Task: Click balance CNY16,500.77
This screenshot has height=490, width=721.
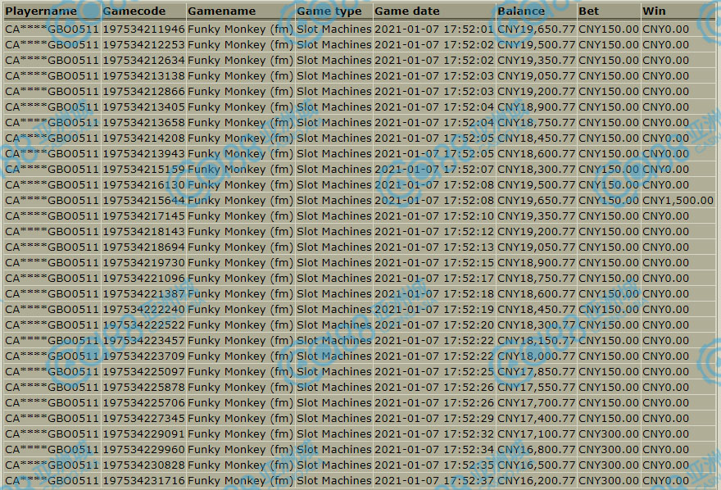Action: click(x=536, y=465)
